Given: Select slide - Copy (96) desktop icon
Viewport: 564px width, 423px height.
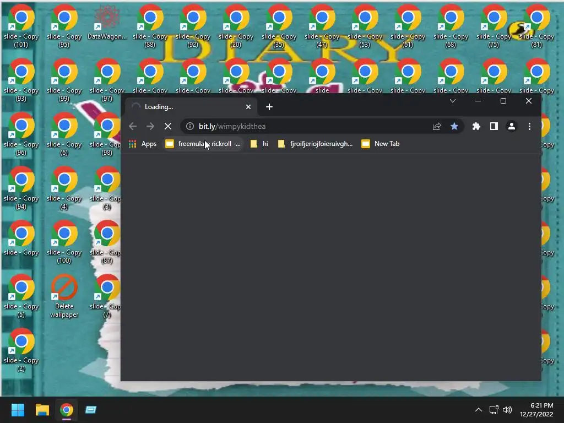Looking at the screenshot, I should click(x=21, y=134).
